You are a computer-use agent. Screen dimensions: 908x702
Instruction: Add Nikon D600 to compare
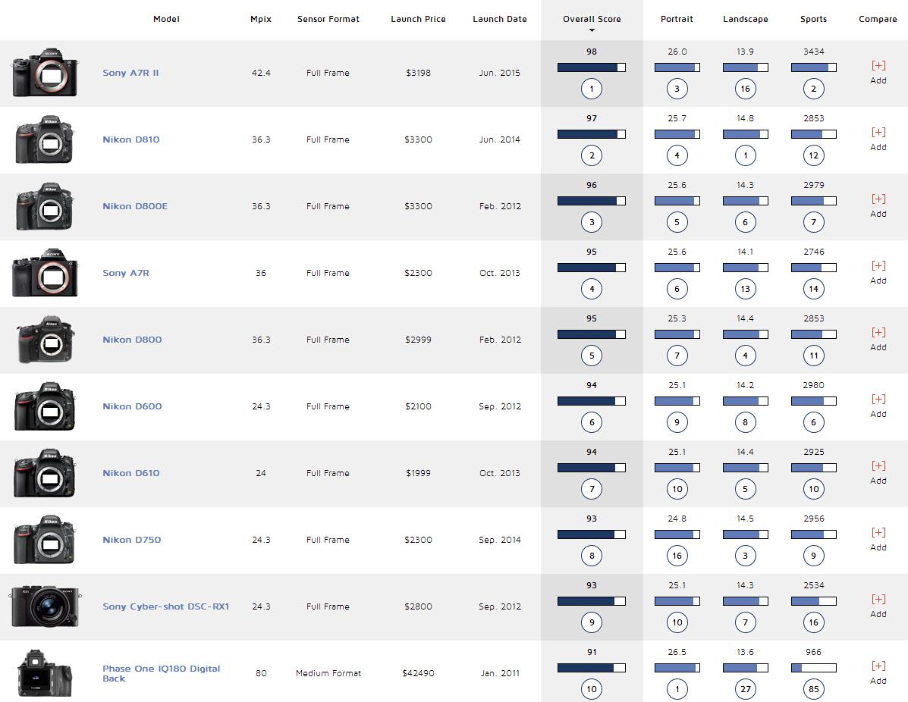pos(878,406)
